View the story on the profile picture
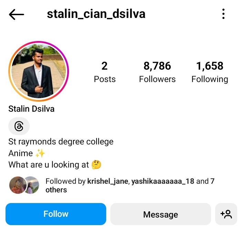 coord(39,71)
